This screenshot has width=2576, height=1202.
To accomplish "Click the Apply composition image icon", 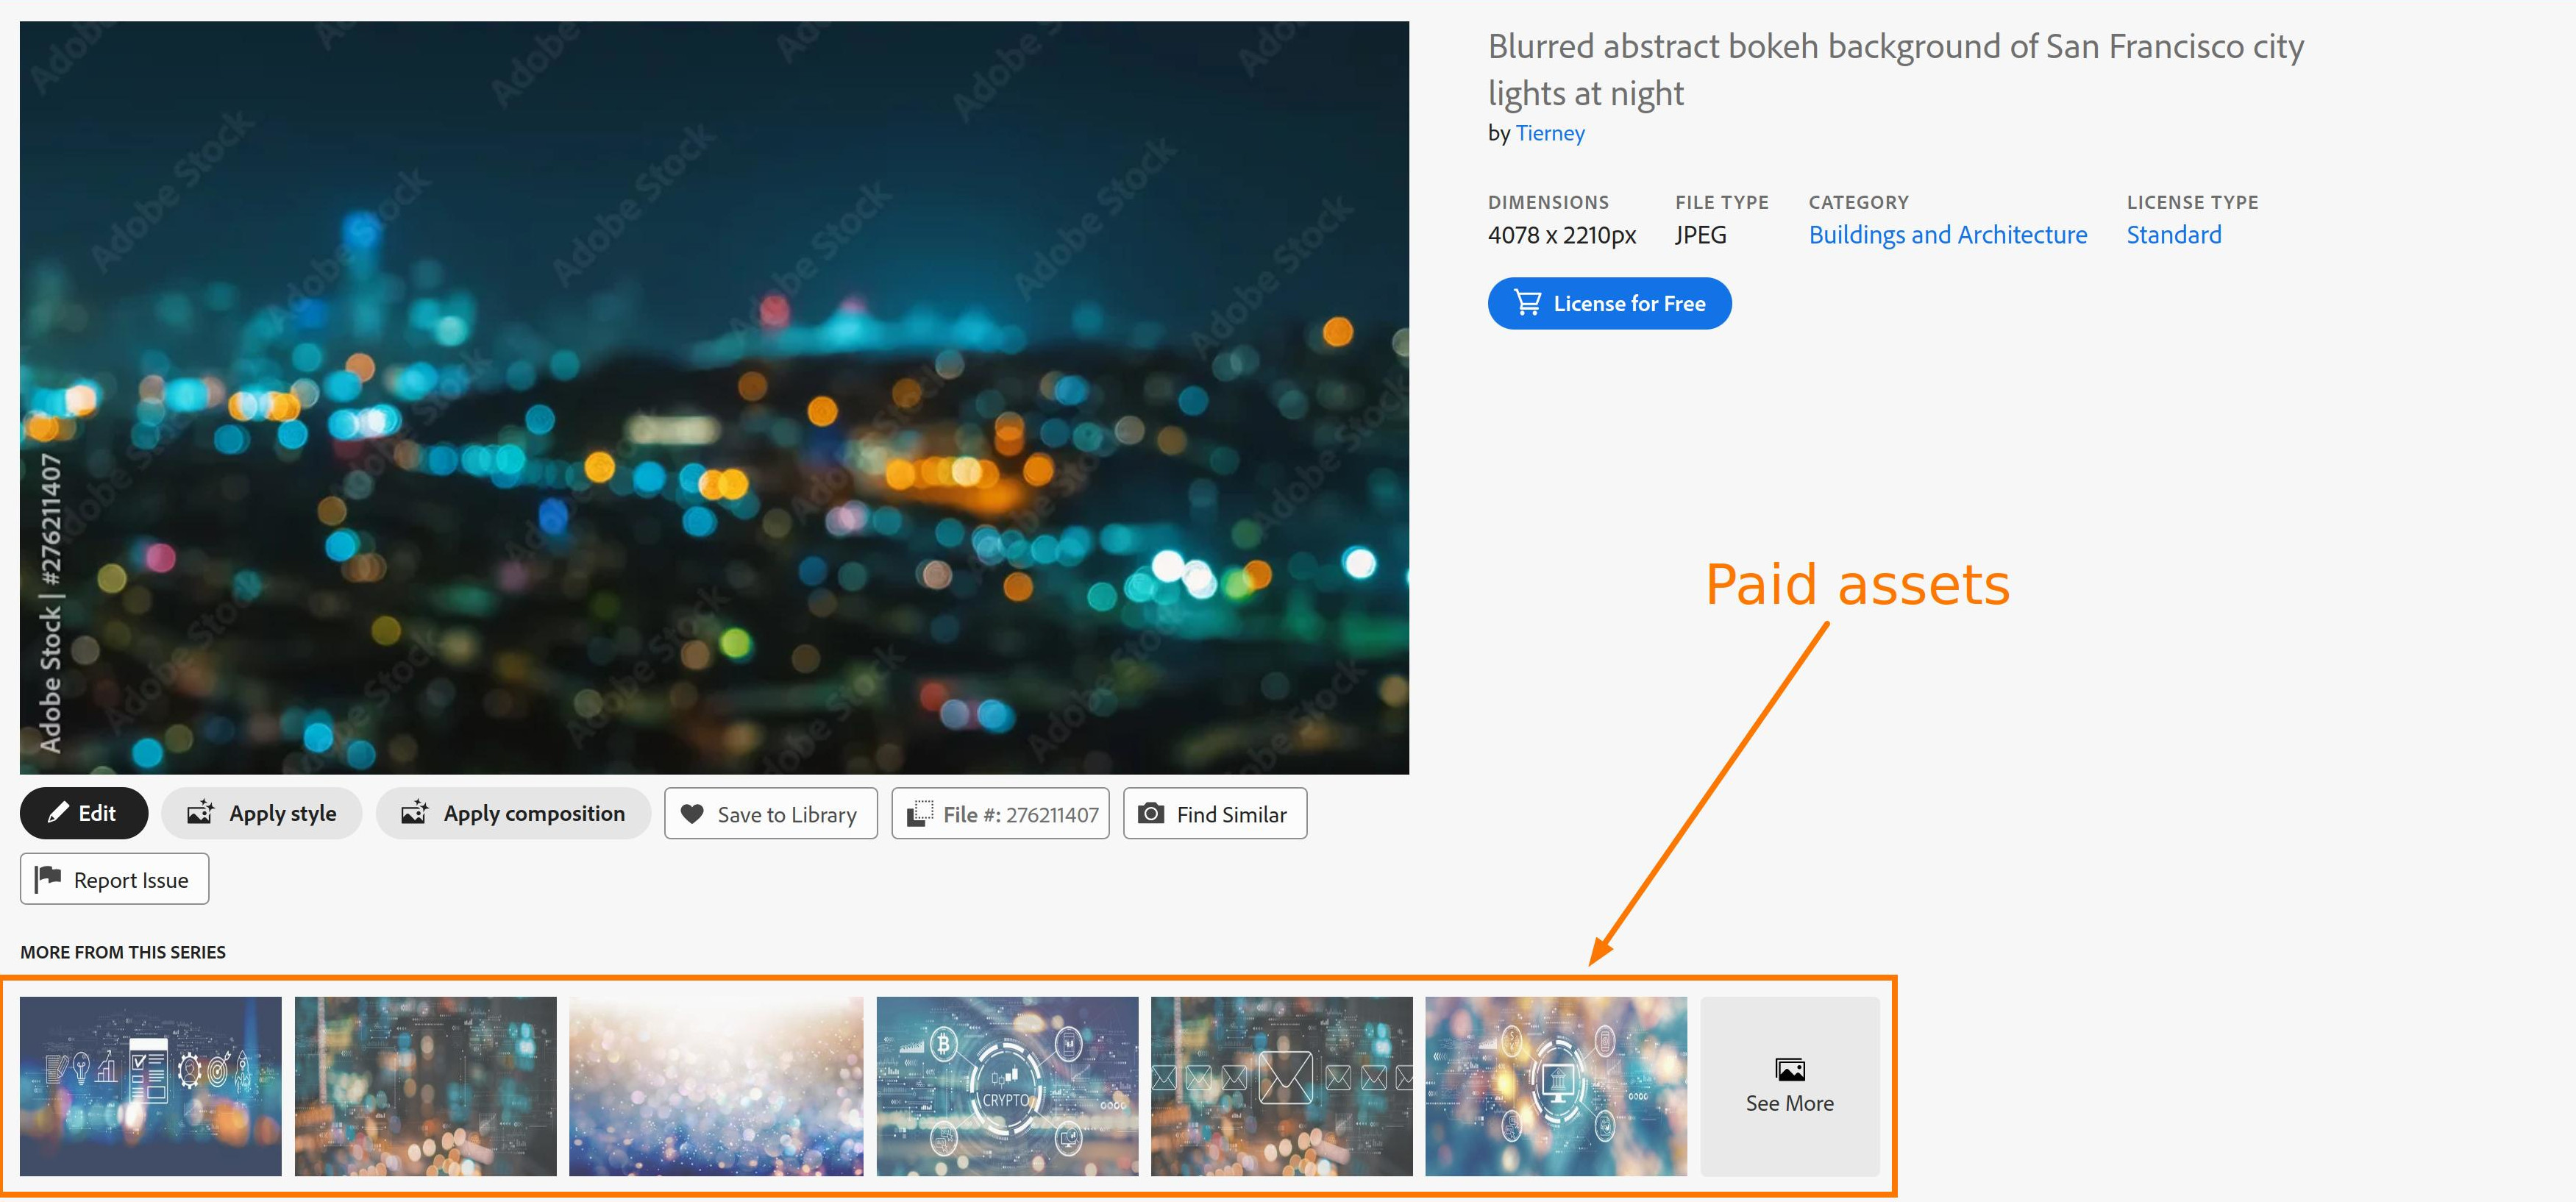I will 415,812.
